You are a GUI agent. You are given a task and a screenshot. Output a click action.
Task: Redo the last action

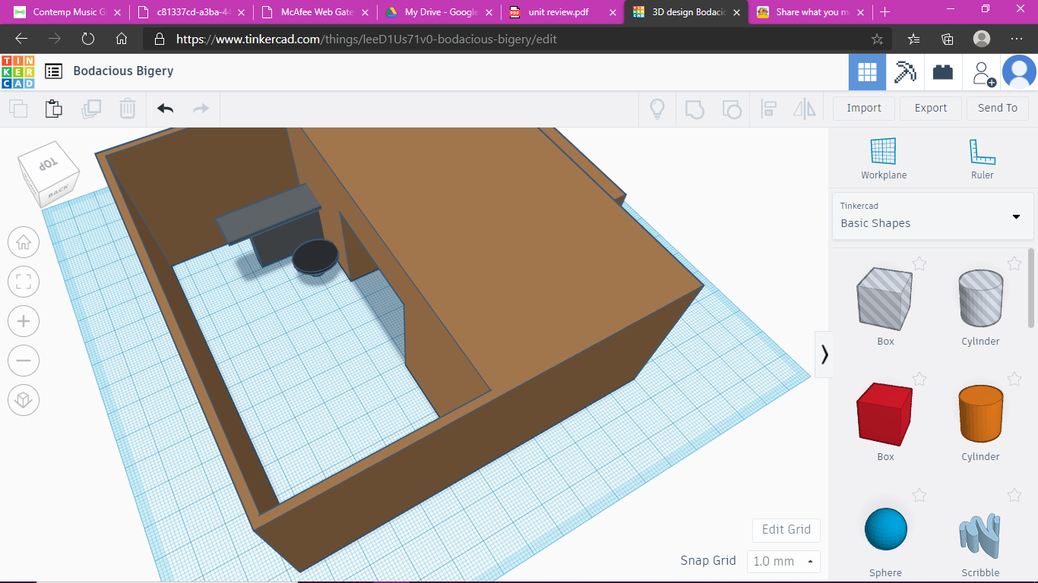pyautogui.click(x=201, y=109)
